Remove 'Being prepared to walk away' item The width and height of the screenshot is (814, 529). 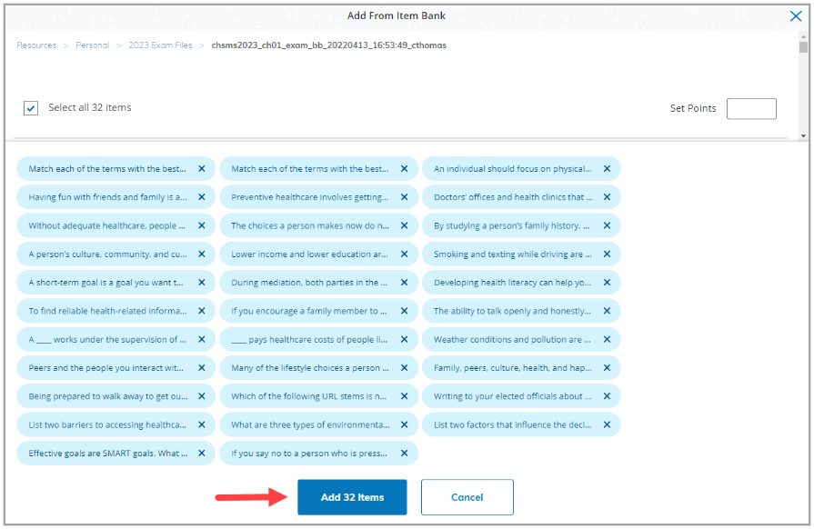click(202, 396)
